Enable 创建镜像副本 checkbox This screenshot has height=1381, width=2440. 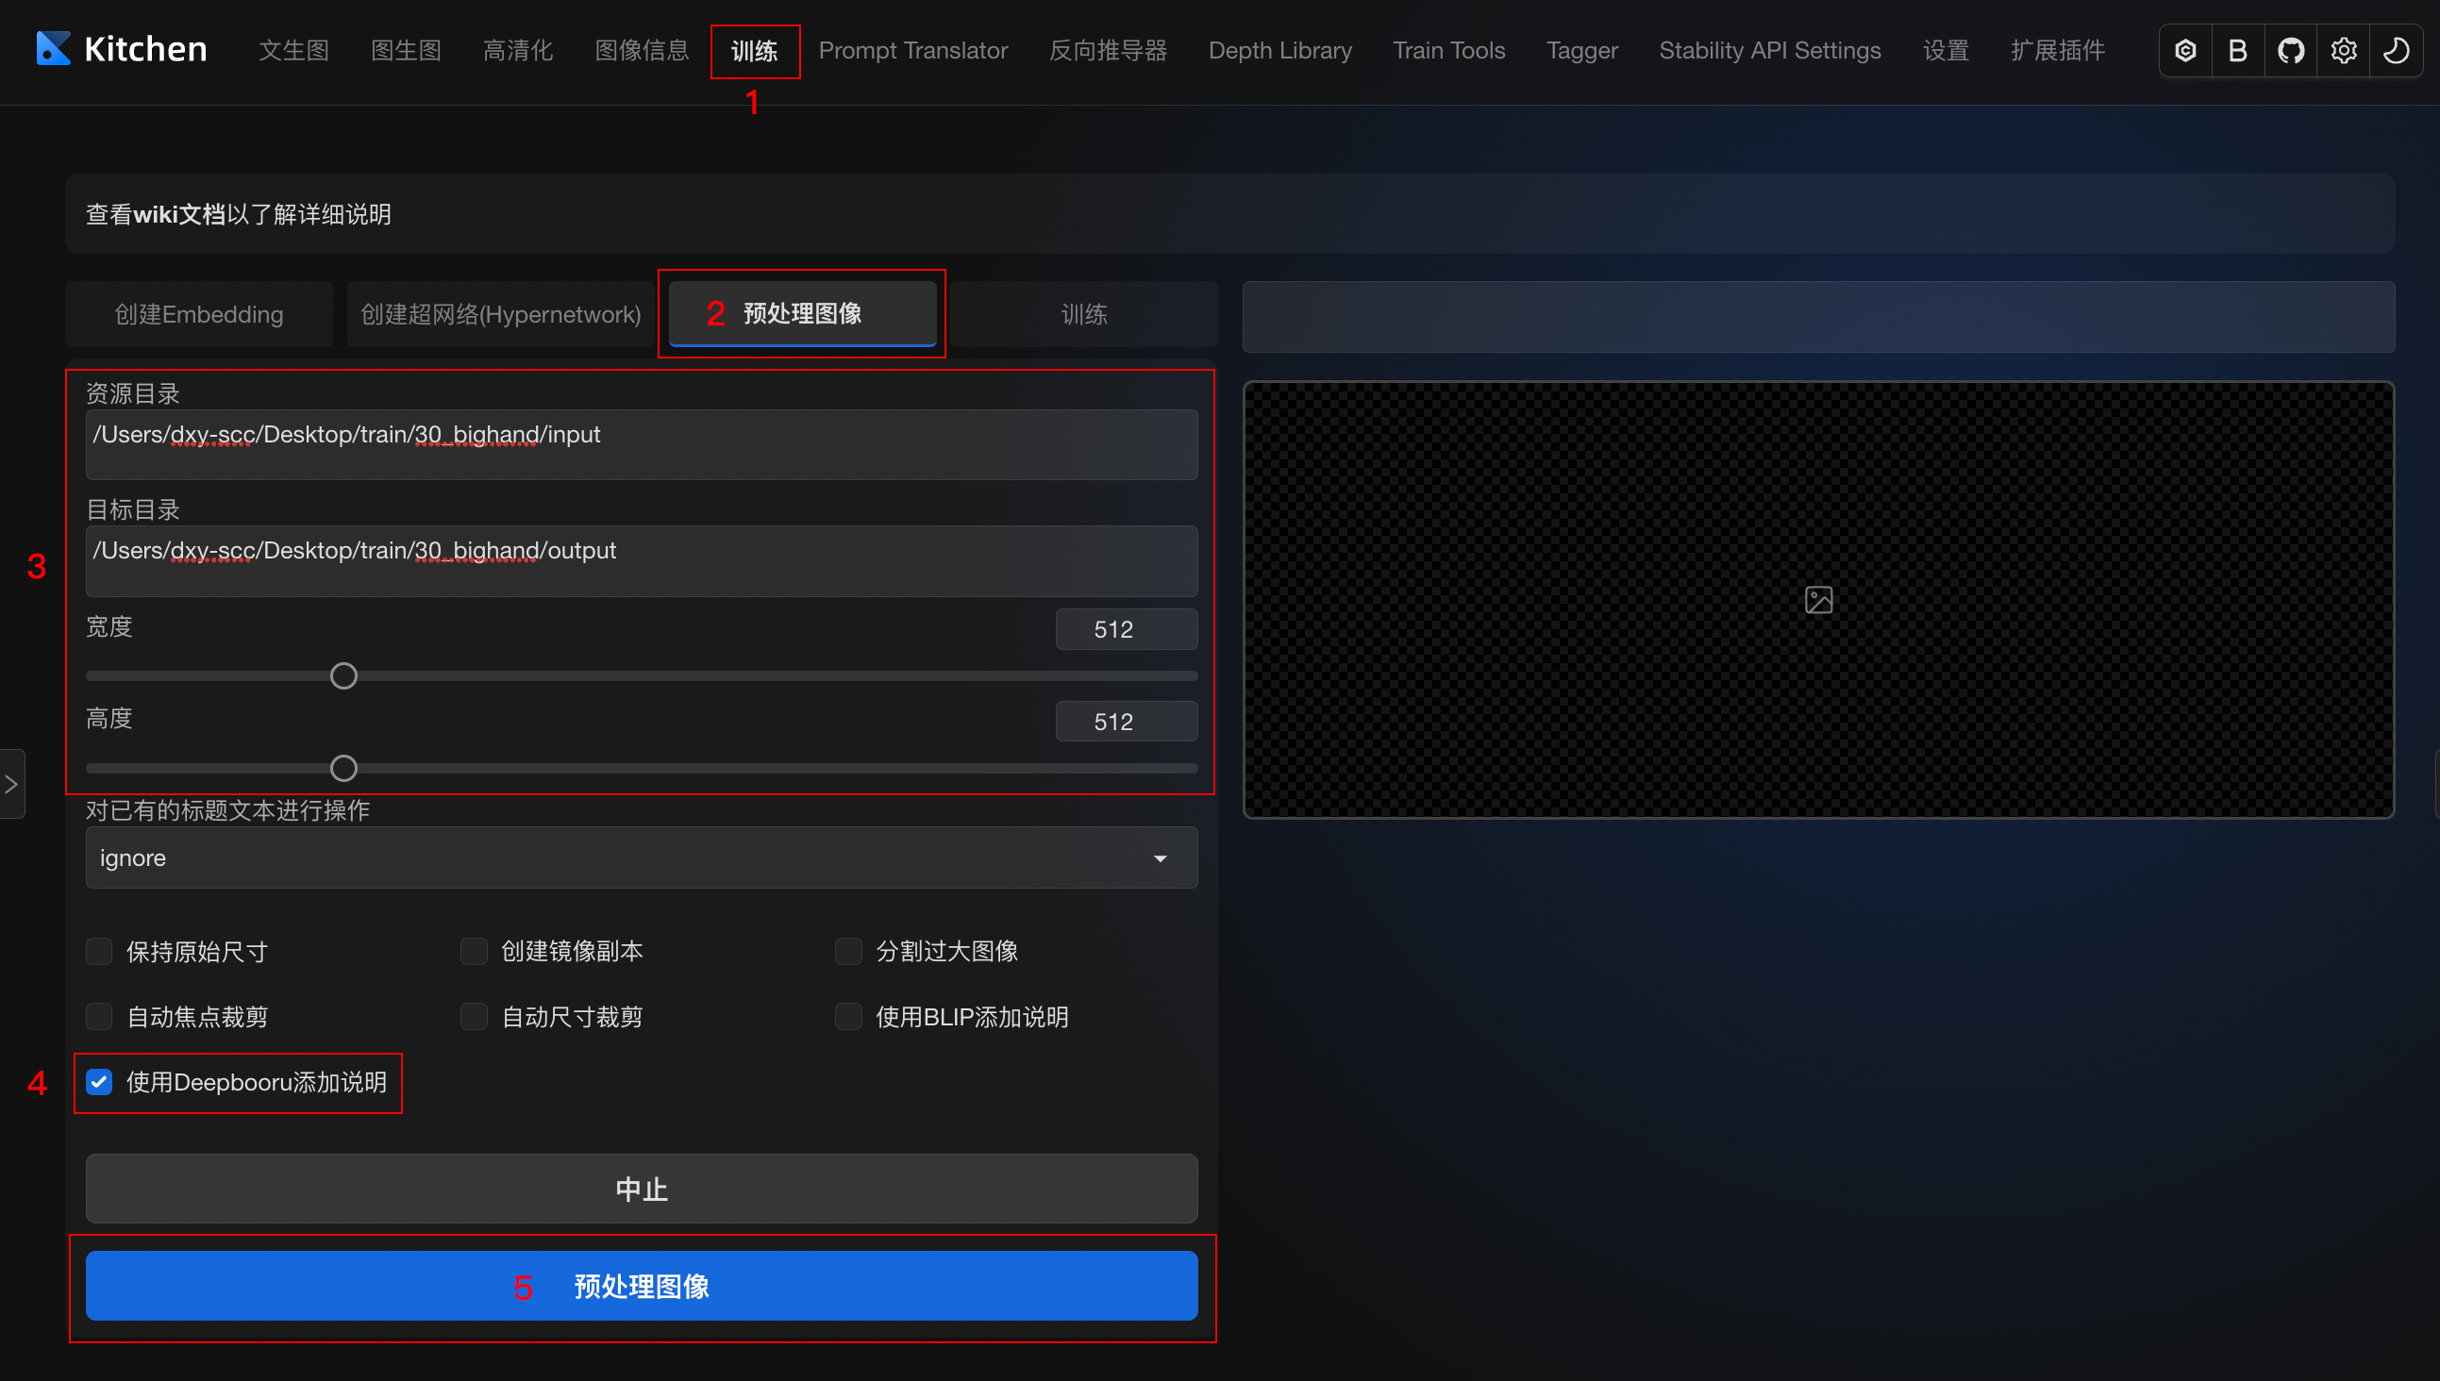[x=474, y=951]
